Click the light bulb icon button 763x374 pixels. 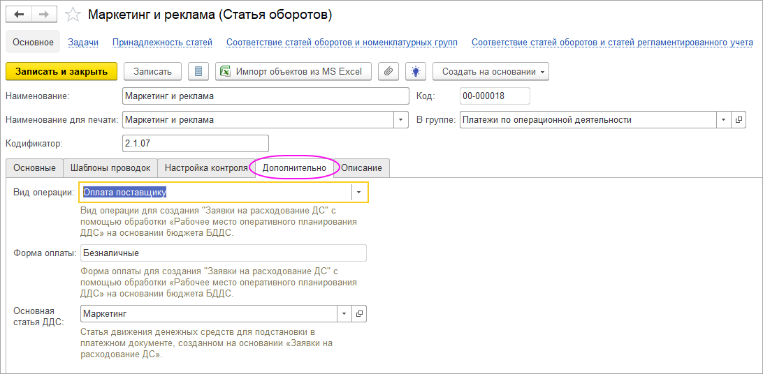pos(416,71)
